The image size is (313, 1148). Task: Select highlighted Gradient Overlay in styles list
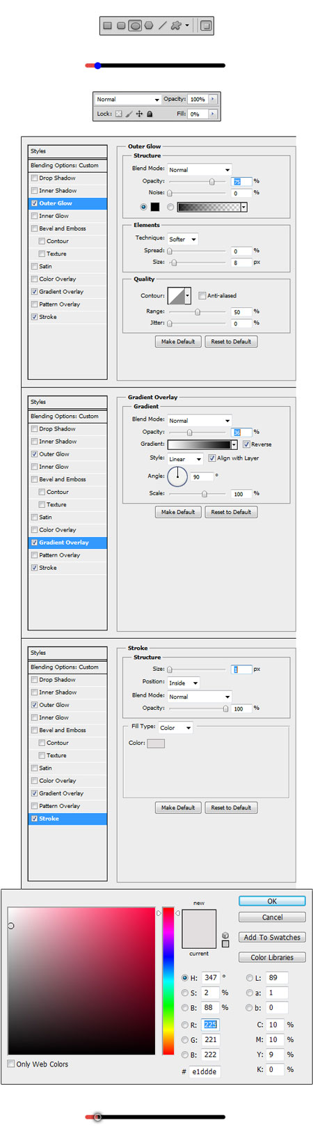click(67, 543)
